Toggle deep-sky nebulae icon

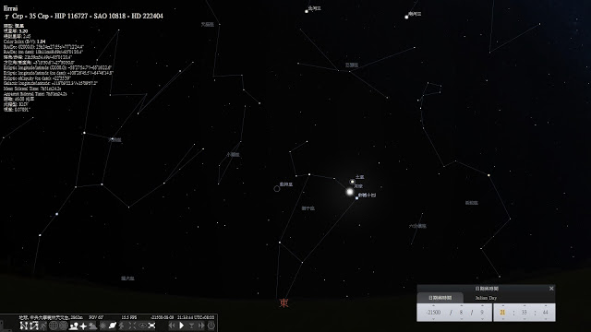(x=103, y=326)
